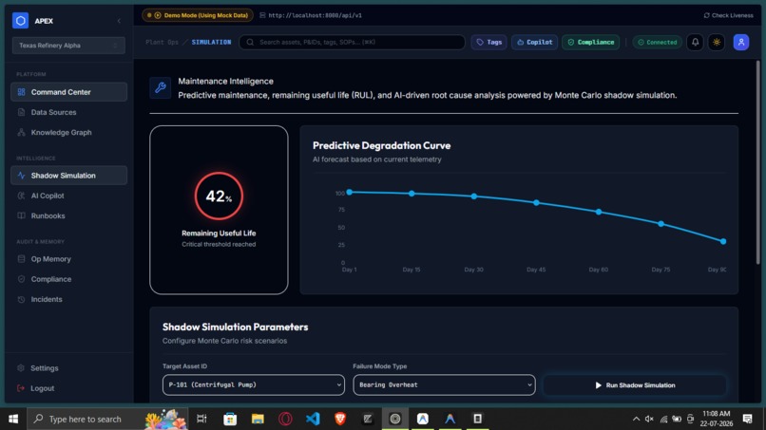Click the Day 75 data point on the curve
Image resolution: width=766 pixels, height=430 pixels.
661,224
